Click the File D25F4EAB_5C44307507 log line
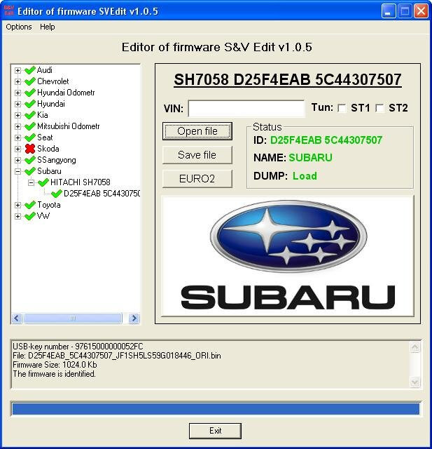Screen dimensions: 432x449 [x=116, y=356]
